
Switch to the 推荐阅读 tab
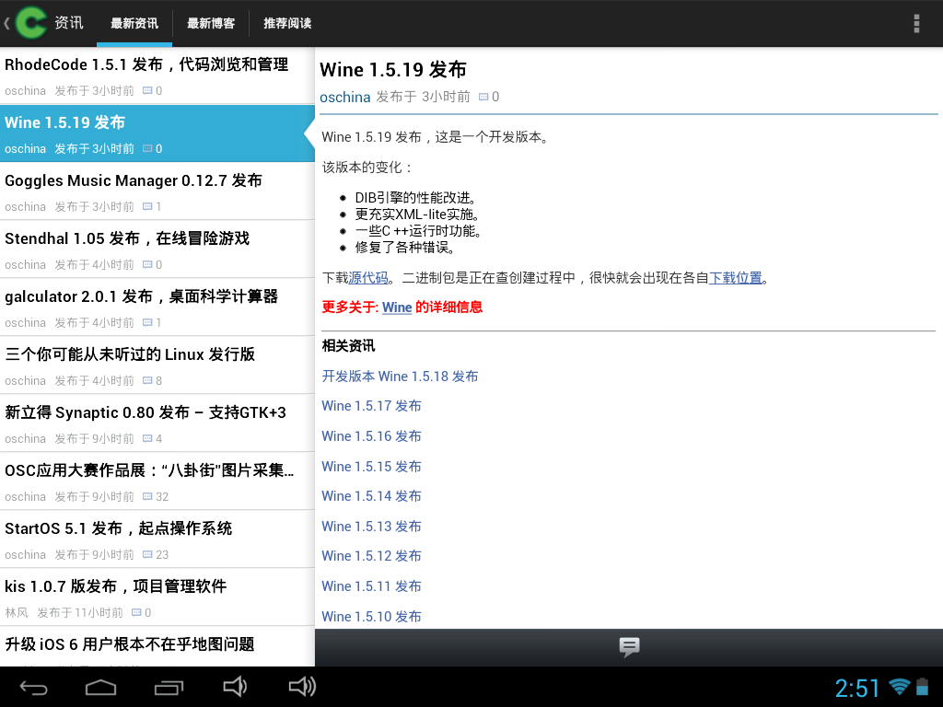point(287,23)
